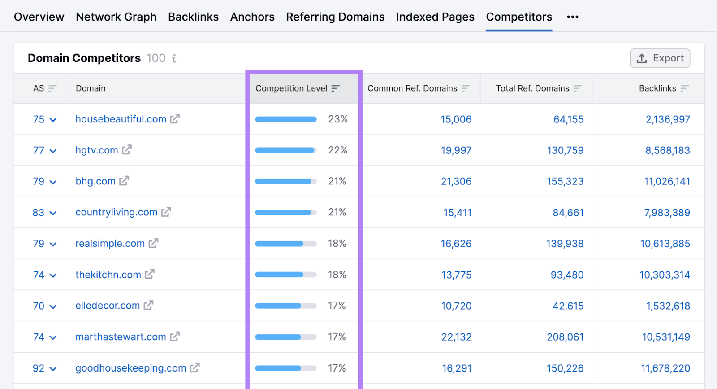Open external link icon for countryliving.com
Image resolution: width=717 pixels, height=389 pixels.
pos(166,212)
